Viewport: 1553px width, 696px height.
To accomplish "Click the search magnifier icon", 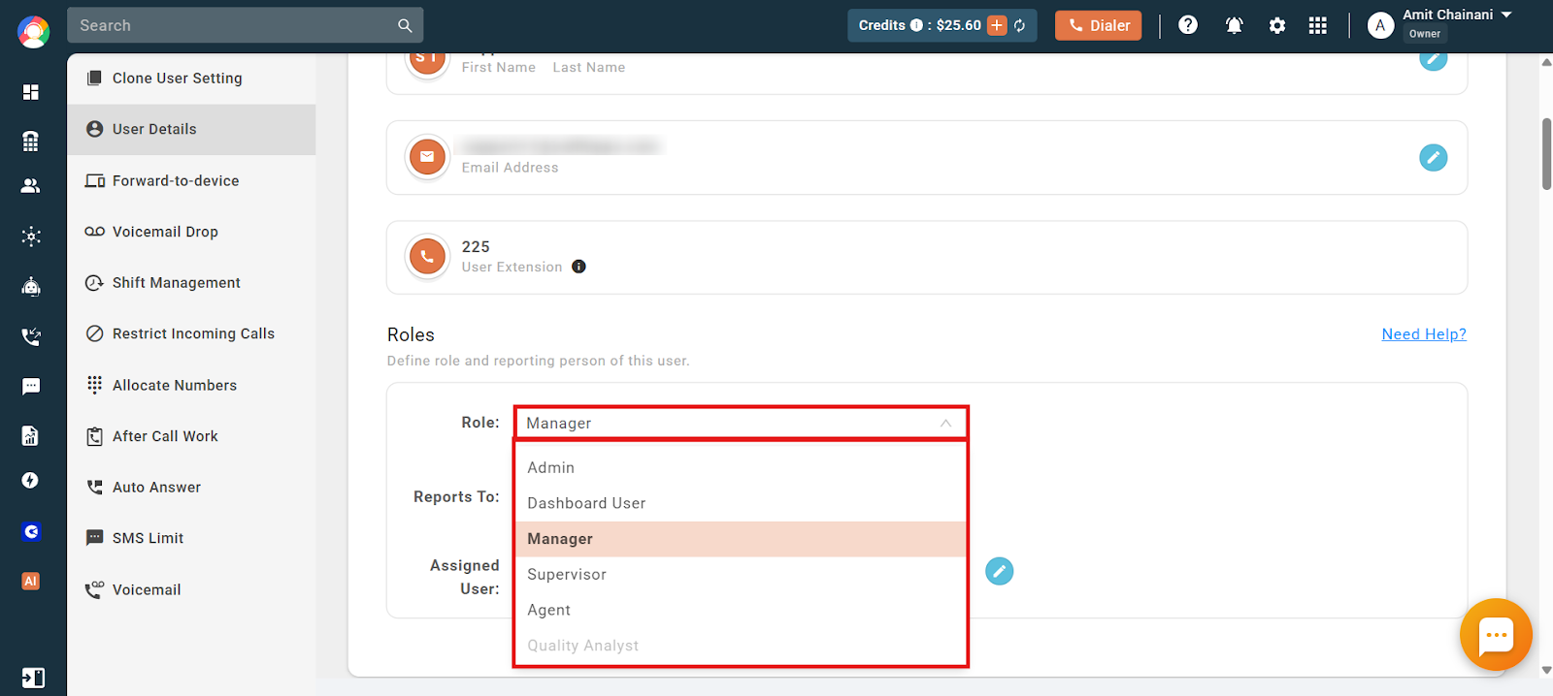I will point(405,26).
